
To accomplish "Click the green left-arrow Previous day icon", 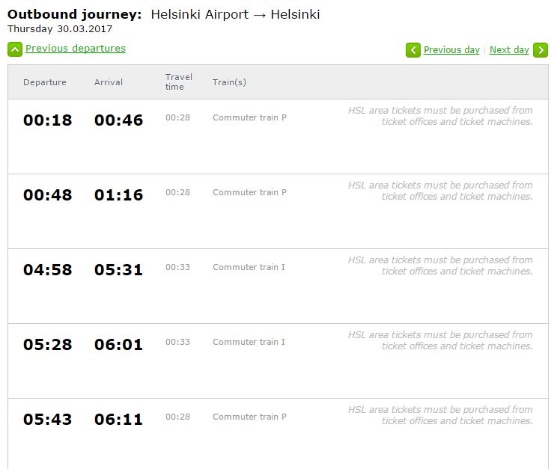I will 413,50.
